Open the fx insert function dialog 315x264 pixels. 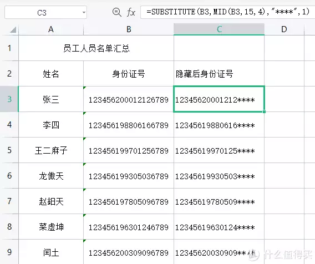tap(131, 12)
